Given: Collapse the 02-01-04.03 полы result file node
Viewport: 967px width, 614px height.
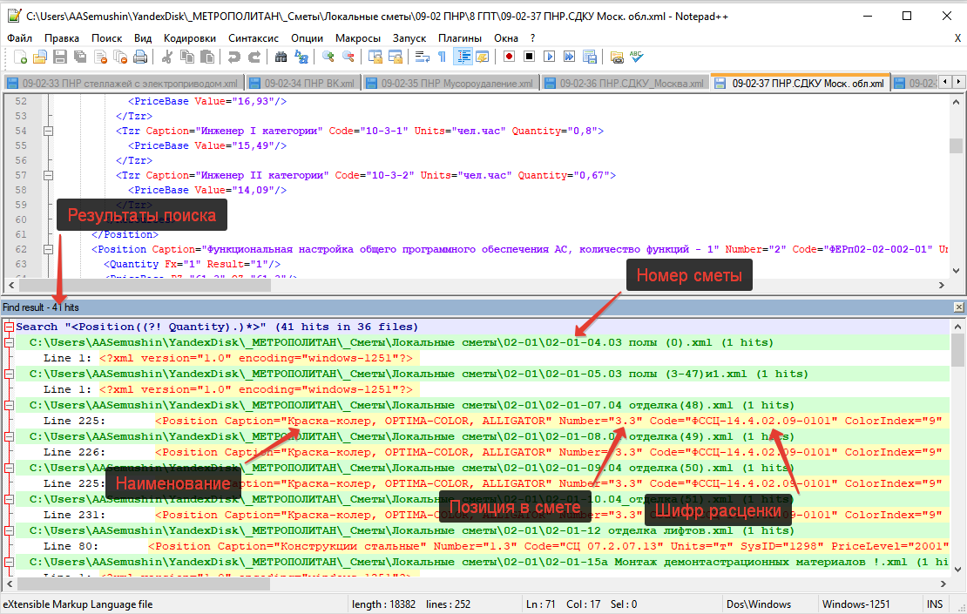Looking at the screenshot, I should (x=8, y=343).
